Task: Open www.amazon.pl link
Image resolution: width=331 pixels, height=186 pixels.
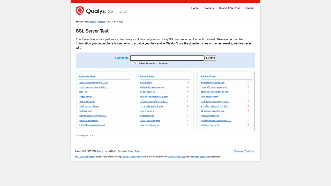Action: click(147, 111)
